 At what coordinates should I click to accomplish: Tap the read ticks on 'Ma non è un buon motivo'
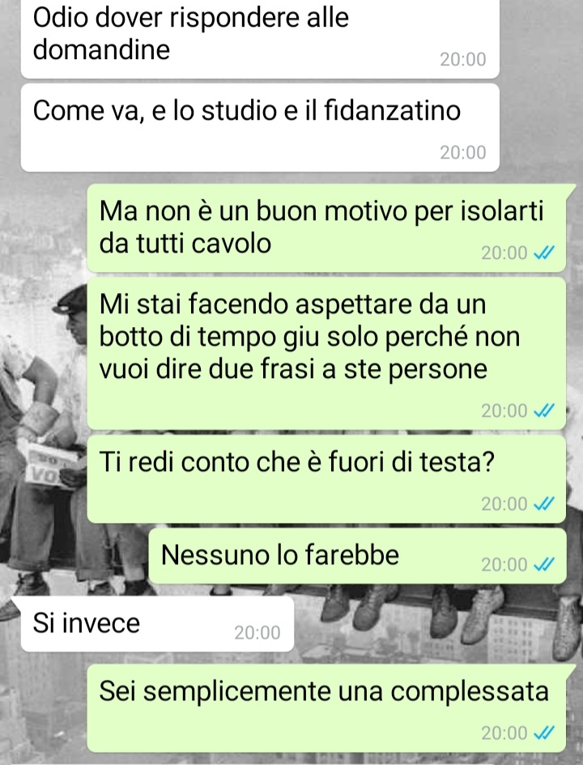(x=543, y=253)
